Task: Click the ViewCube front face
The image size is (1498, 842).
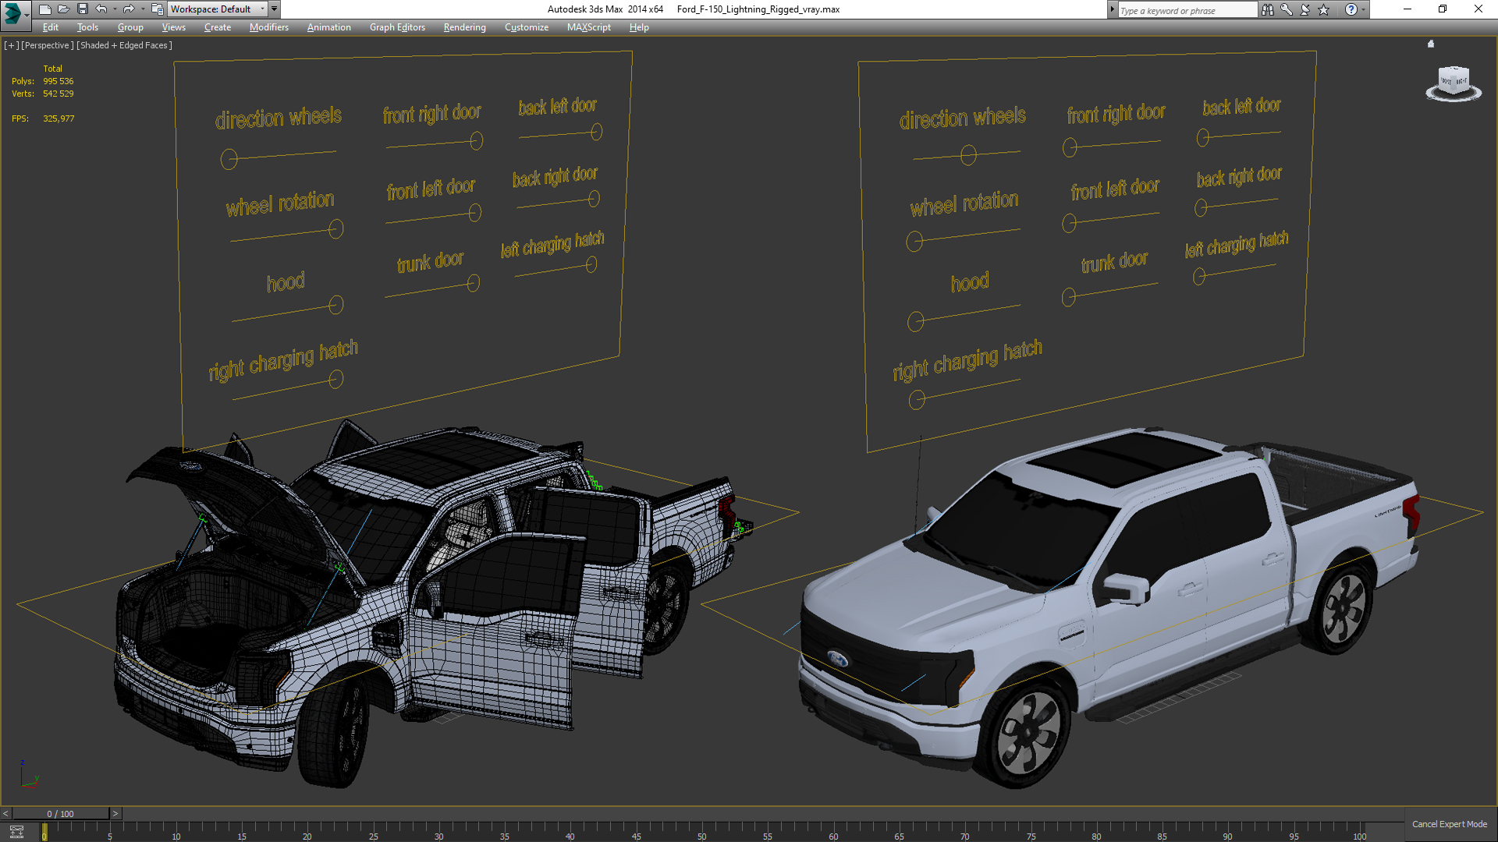Action: [1446, 81]
